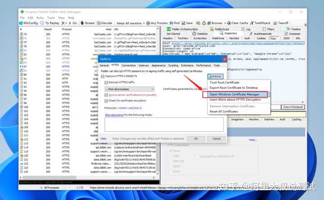Screen dimensions: 324x200
Task: Open the Tools menu
Action: click(51, 18)
